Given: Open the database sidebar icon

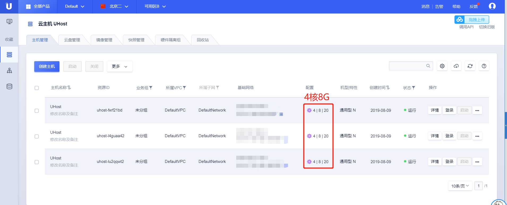Looking at the screenshot, I should tap(9, 86).
